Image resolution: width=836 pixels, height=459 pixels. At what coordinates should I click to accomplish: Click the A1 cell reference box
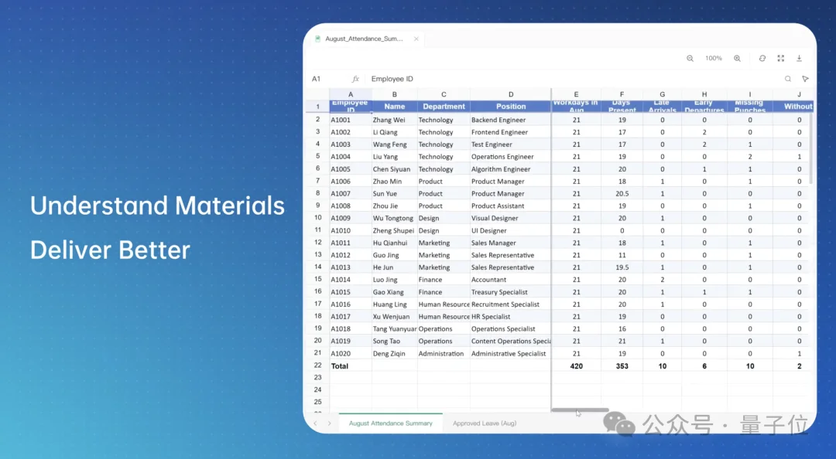click(x=316, y=79)
